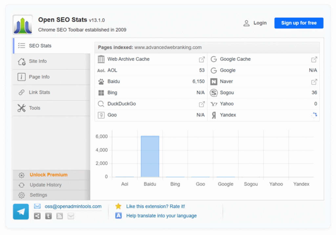Open Settings in the sidebar
The image size is (336, 235).
52,195
